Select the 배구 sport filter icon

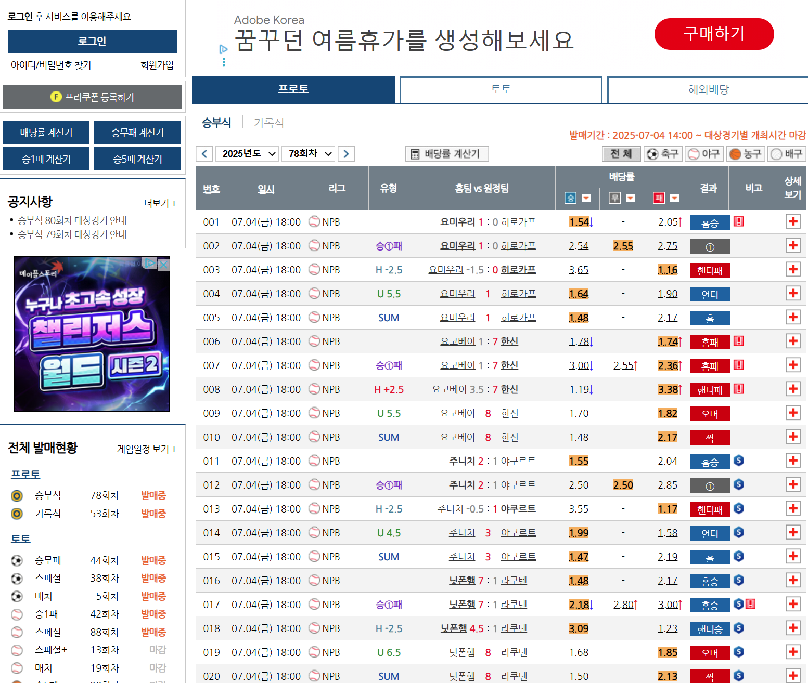pyautogui.click(x=787, y=154)
